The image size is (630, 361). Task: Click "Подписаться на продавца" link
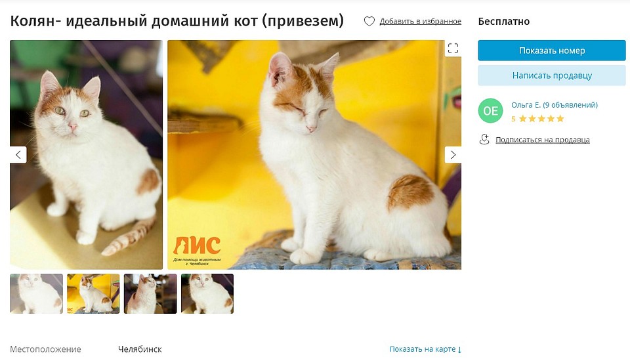click(543, 140)
